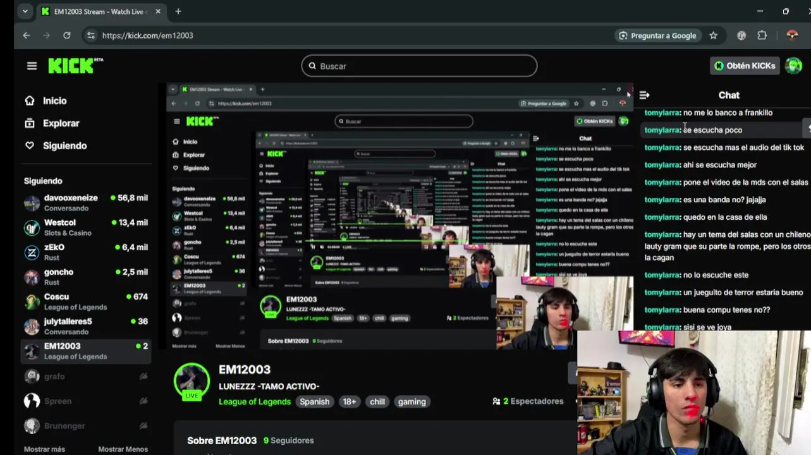The image size is (811, 455).
Task: Select the gaming tag
Action: (x=412, y=401)
